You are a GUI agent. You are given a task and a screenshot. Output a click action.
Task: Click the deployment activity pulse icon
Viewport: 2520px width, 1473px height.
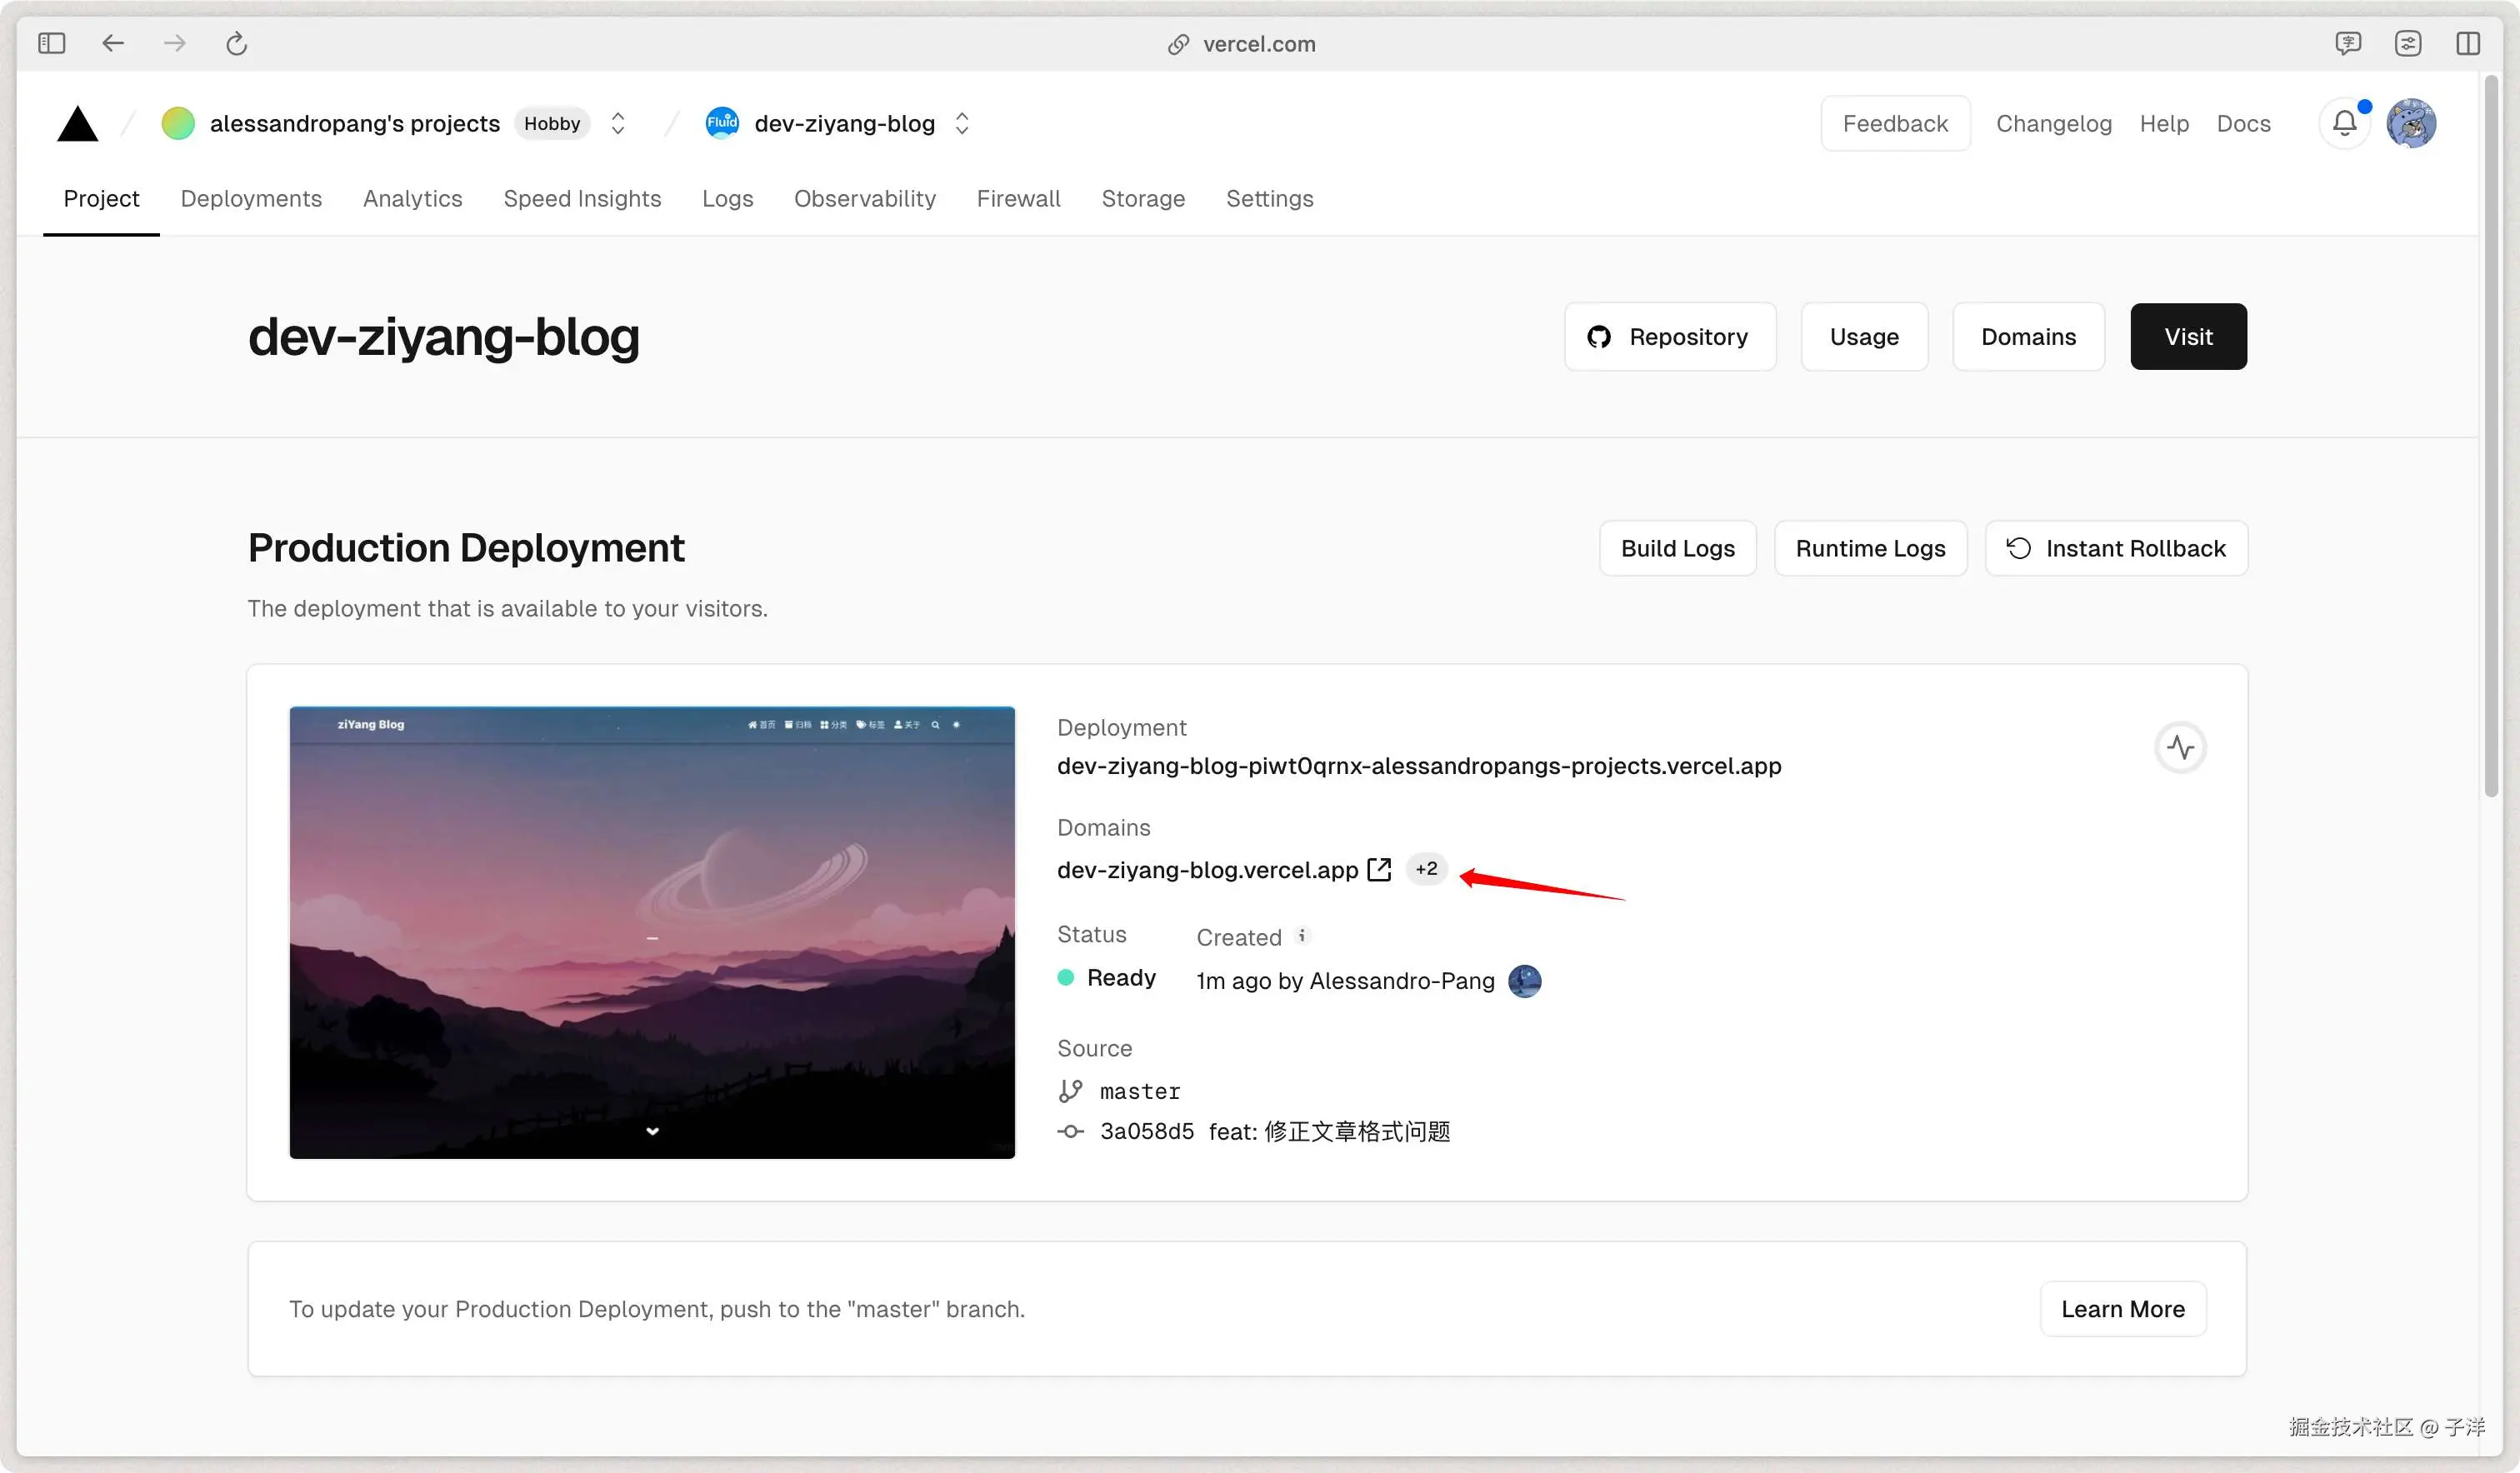click(x=2180, y=747)
